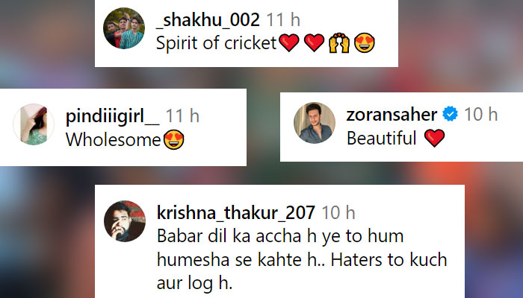Click the pindiiigirl__ username
Viewport: 523px width, 298px height.
(x=112, y=116)
